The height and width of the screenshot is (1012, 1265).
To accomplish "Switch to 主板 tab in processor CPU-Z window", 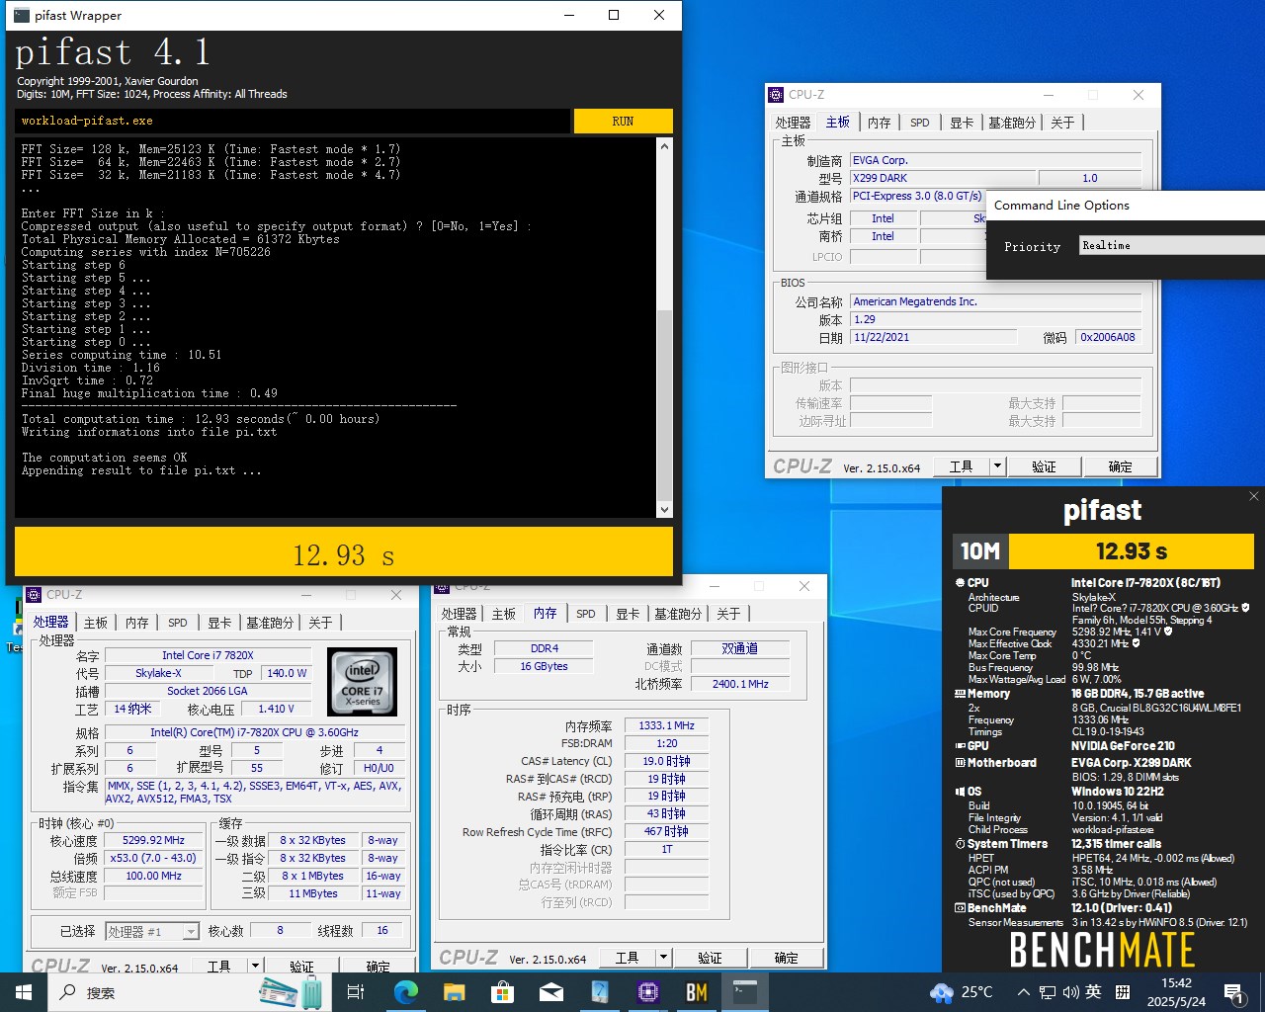I will [96, 623].
